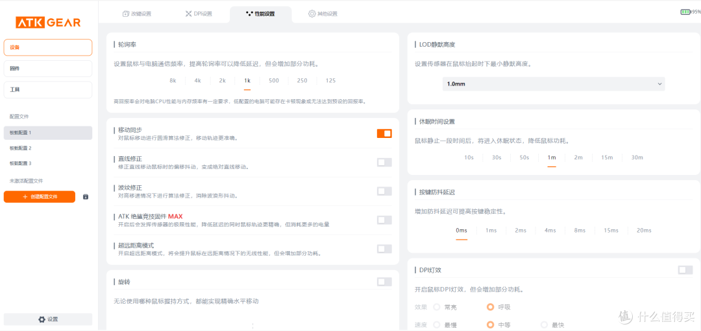Viewport: 701px width, 331px height.
Task: Select the 1m sleep time
Action: [x=552, y=157]
